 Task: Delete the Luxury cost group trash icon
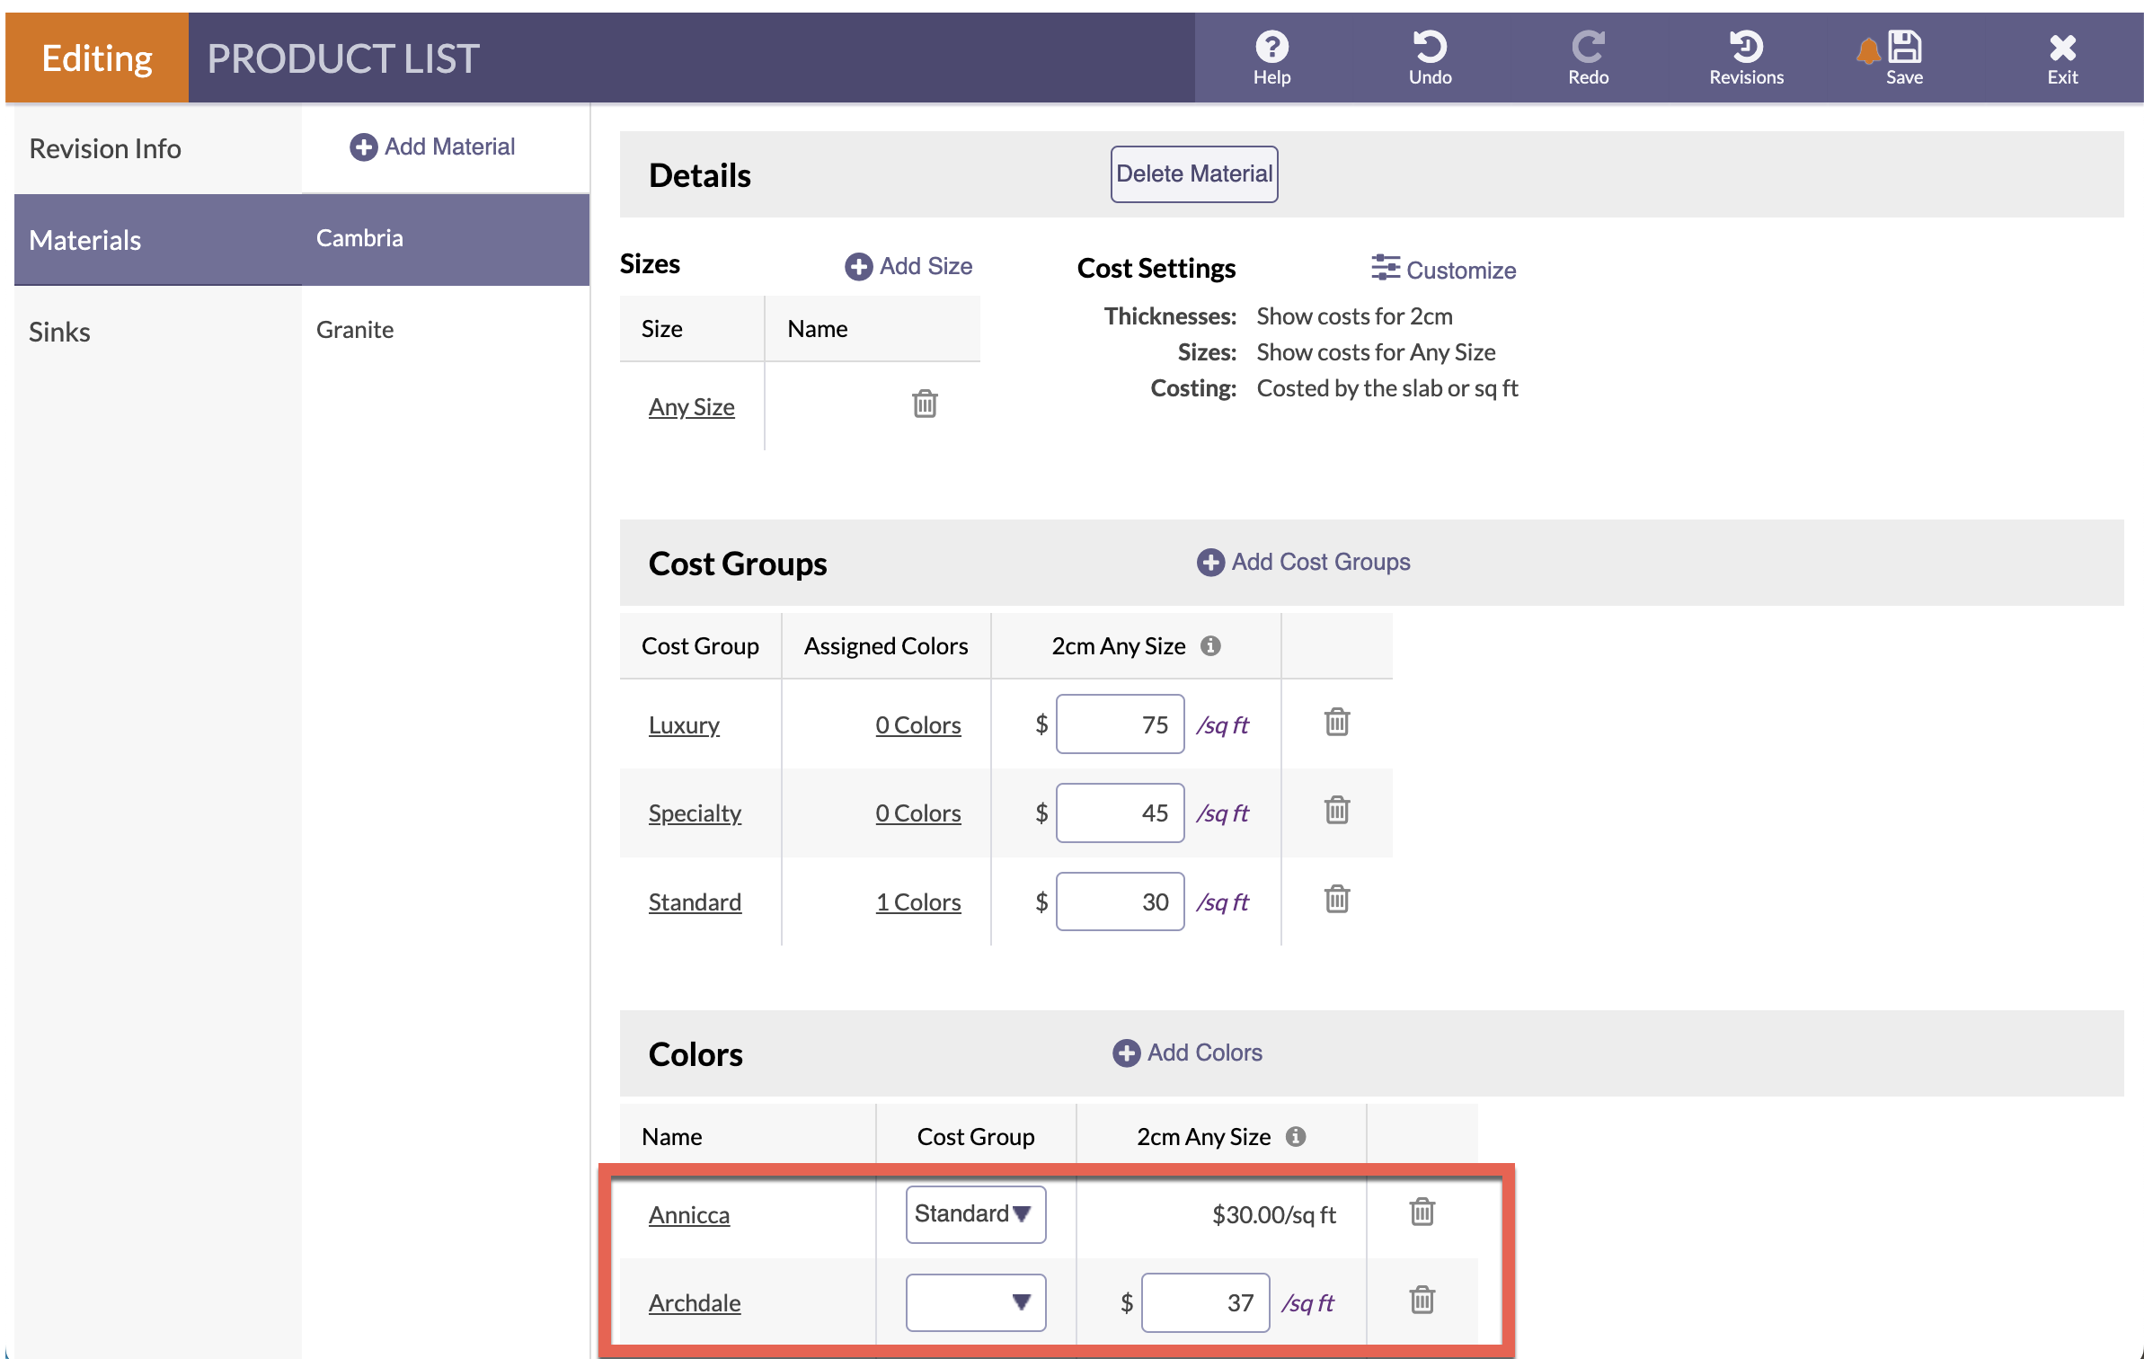click(x=1337, y=723)
